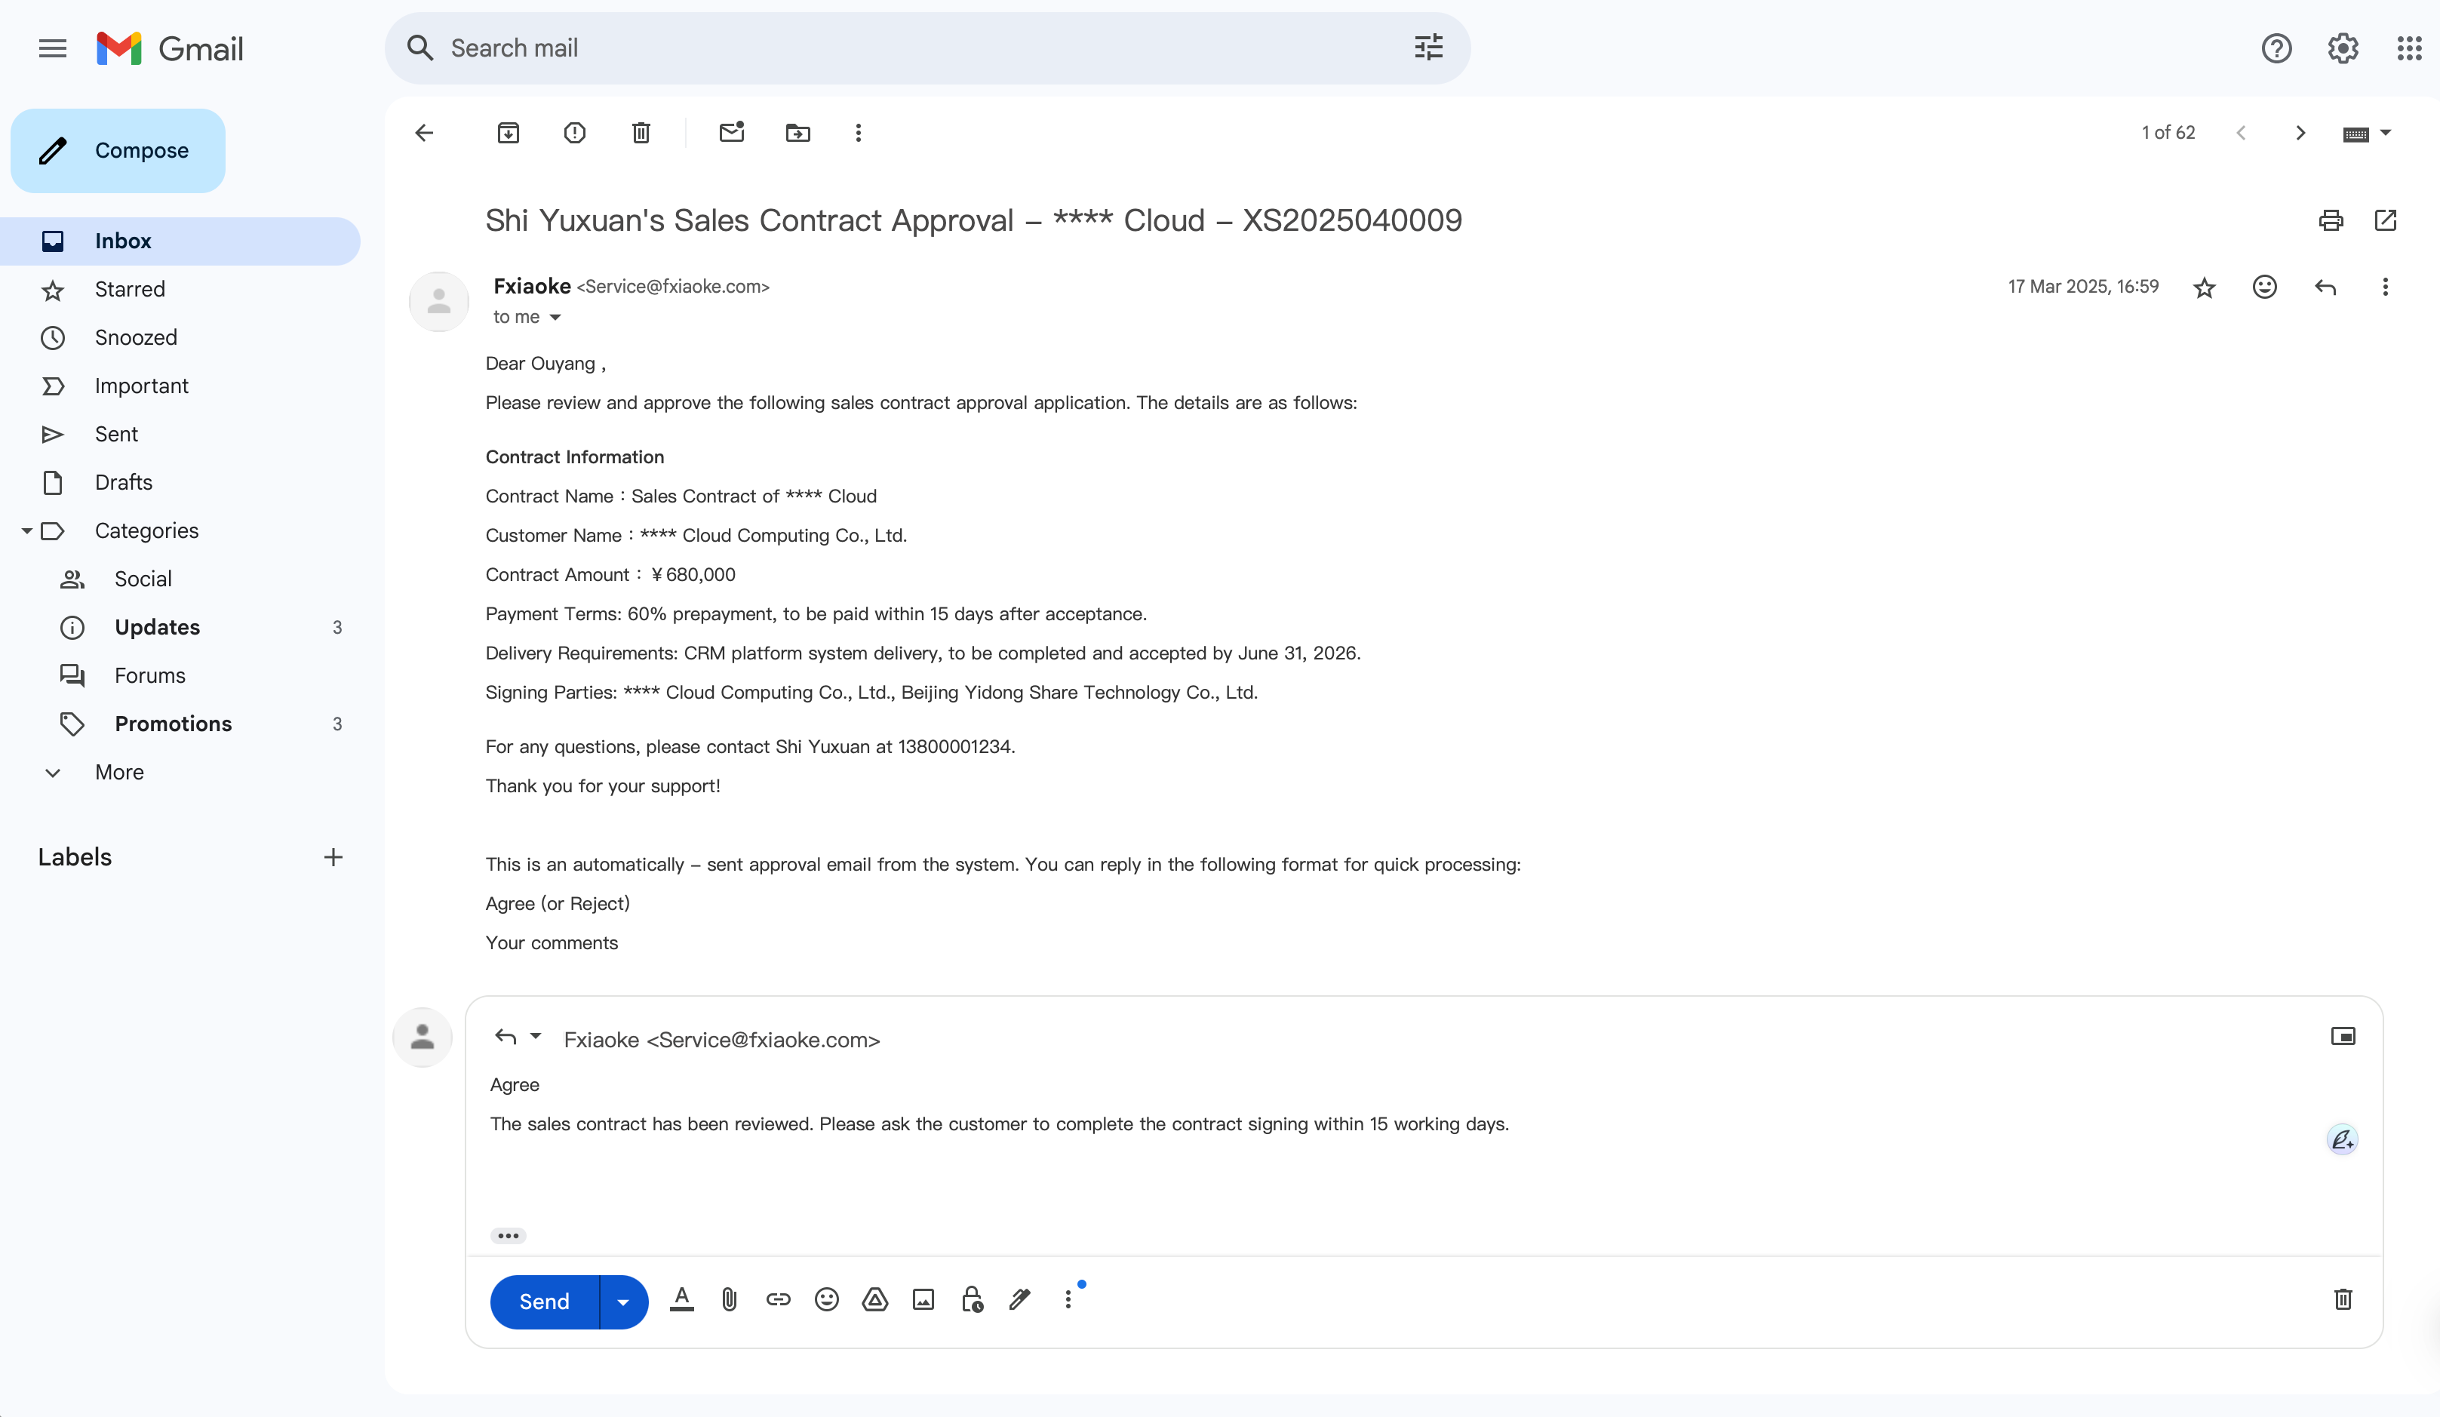
Task: Open Send button dropdown arrow
Action: click(x=623, y=1302)
